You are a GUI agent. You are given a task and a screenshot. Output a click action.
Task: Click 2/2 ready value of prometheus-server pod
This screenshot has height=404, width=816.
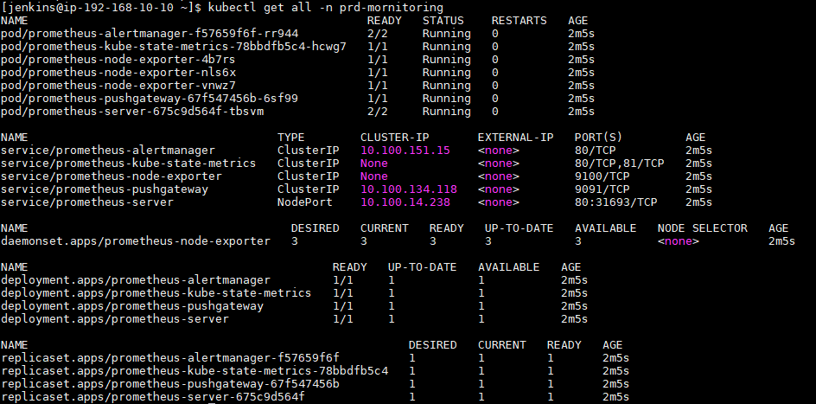[x=377, y=112]
